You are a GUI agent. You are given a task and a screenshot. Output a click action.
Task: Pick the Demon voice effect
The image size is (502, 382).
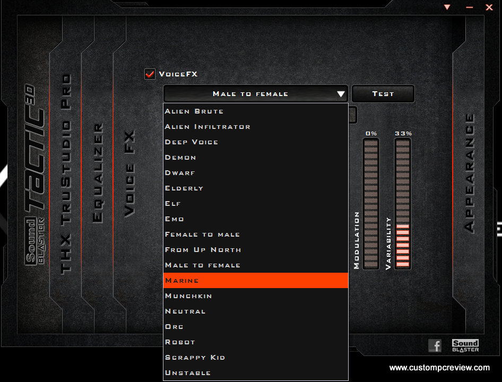255,157
